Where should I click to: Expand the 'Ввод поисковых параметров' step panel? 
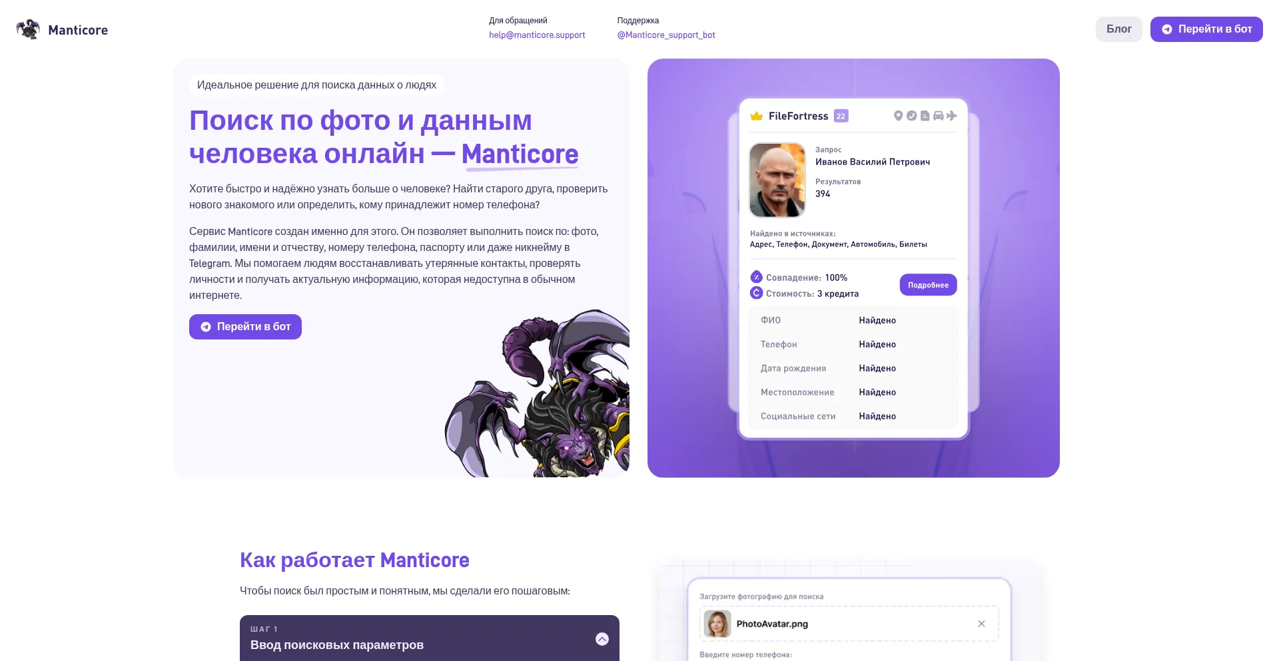(x=430, y=638)
